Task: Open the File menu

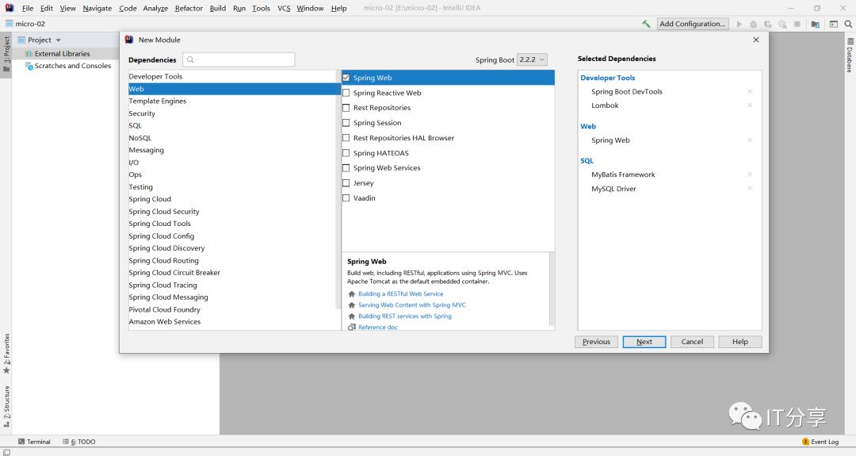Action: click(28, 8)
